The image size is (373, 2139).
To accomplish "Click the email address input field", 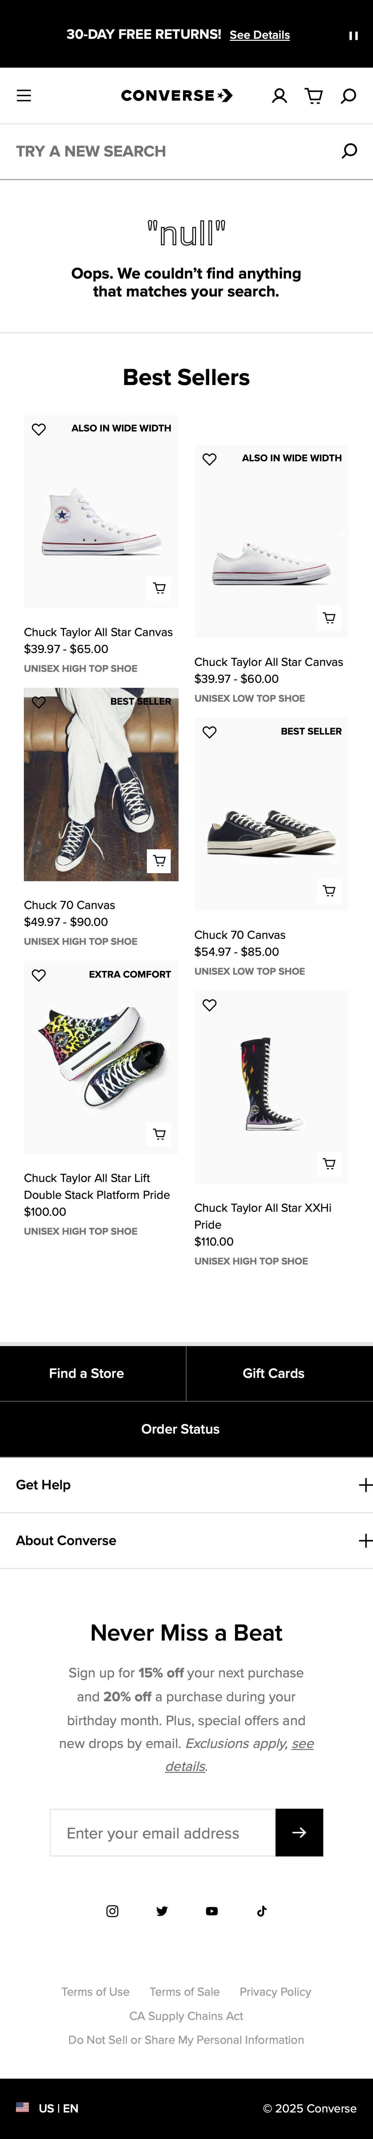I will coord(162,1833).
